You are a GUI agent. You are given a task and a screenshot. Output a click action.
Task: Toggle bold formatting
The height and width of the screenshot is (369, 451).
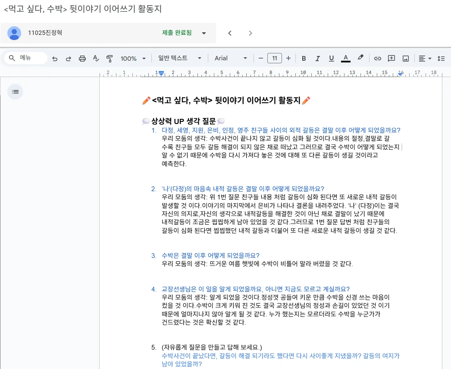(x=304, y=58)
